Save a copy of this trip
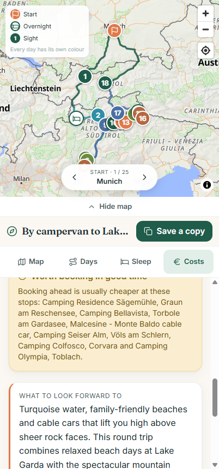 point(174,231)
